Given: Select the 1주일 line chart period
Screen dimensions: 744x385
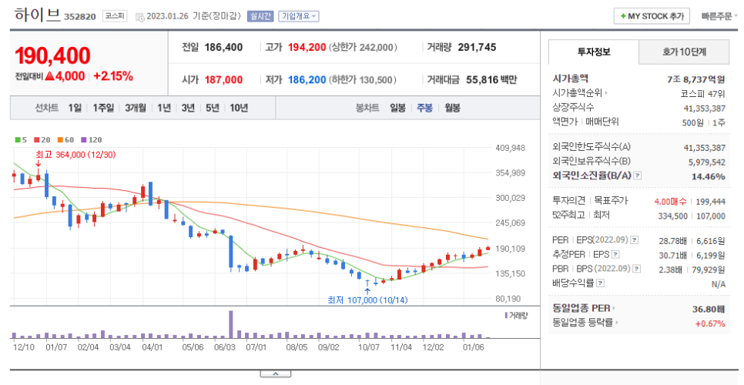Looking at the screenshot, I should (x=103, y=108).
